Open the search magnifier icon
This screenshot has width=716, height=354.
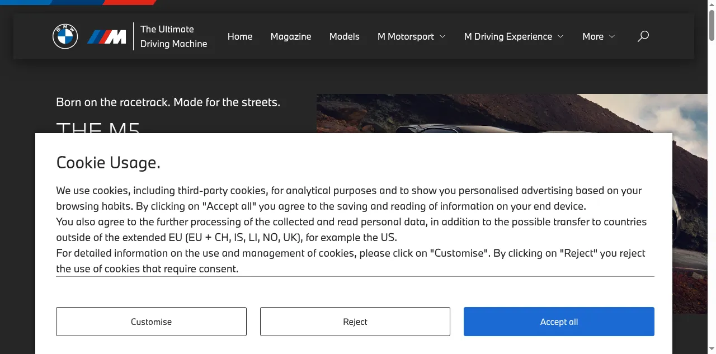(x=643, y=36)
